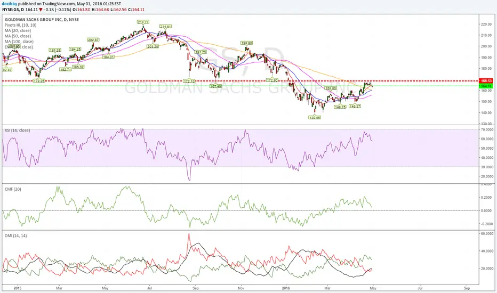Click the 194.01 pivot low label
The height and width of the screenshot is (293, 497).
(108, 56)
